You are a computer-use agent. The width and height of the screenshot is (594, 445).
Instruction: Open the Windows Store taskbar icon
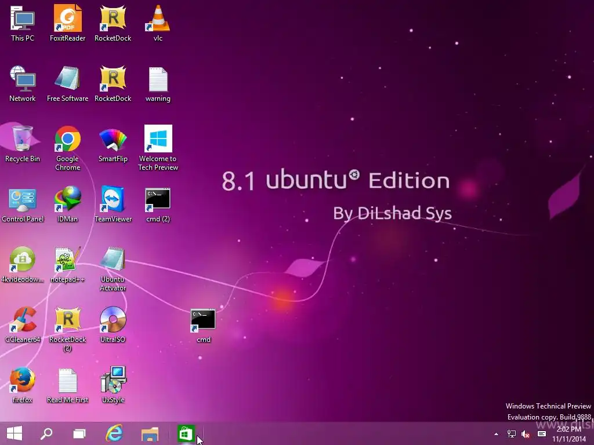186,433
